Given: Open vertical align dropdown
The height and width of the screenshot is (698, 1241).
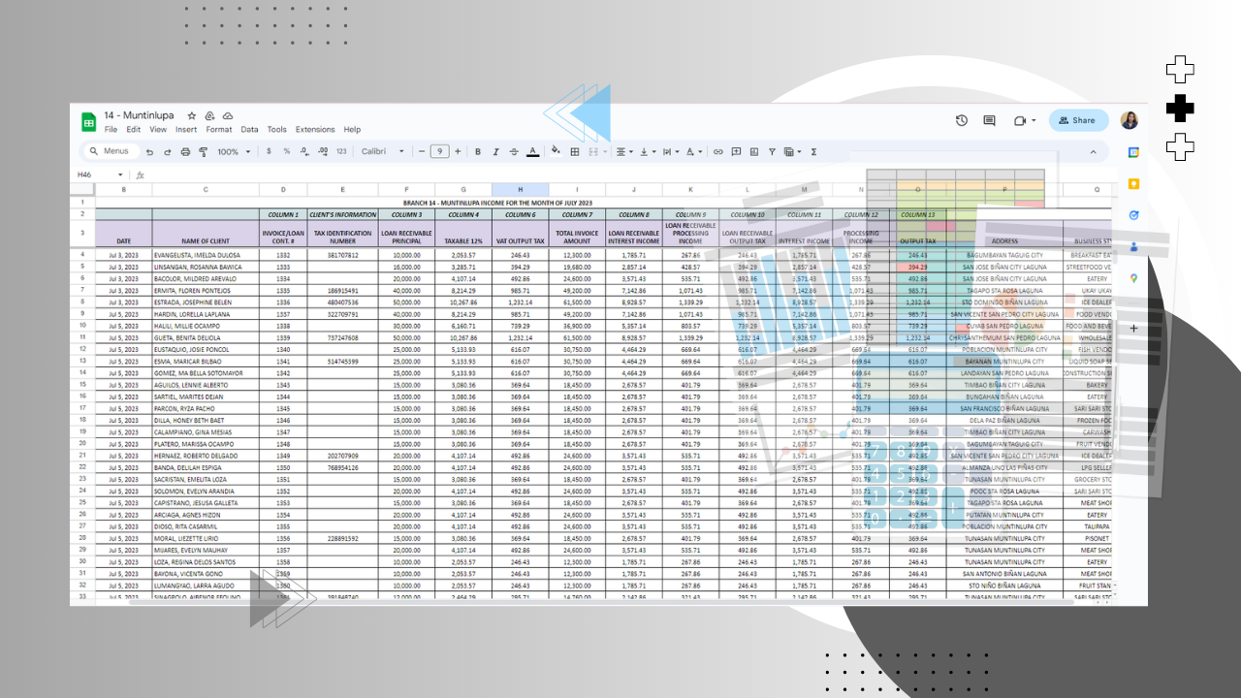Looking at the screenshot, I should pyautogui.click(x=648, y=152).
